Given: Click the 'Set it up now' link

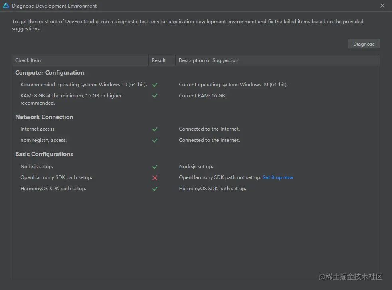Looking at the screenshot, I should coord(278,177).
